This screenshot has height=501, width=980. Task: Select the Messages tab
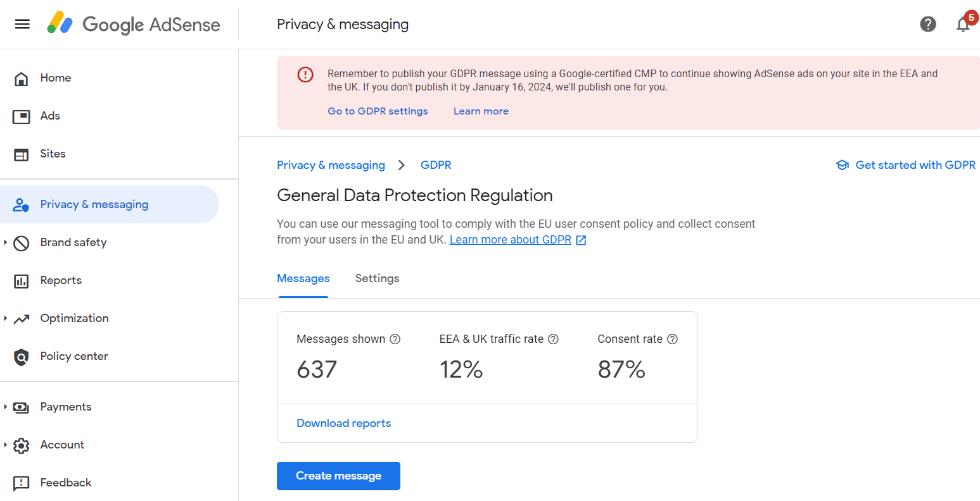(303, 278)
